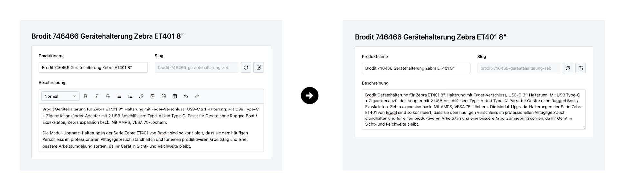Insert blockquote via quote icon
619x191 pixels.
tap(163, 96)
